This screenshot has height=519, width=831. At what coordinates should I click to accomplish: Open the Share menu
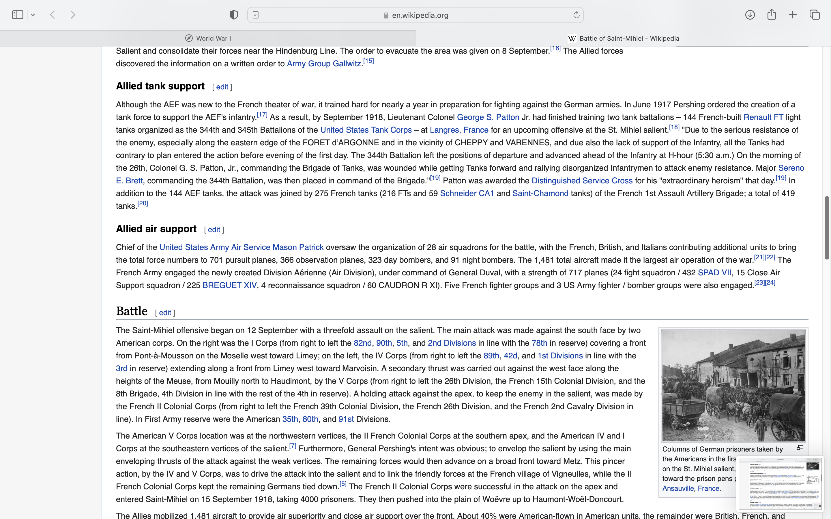click(772, 14)
